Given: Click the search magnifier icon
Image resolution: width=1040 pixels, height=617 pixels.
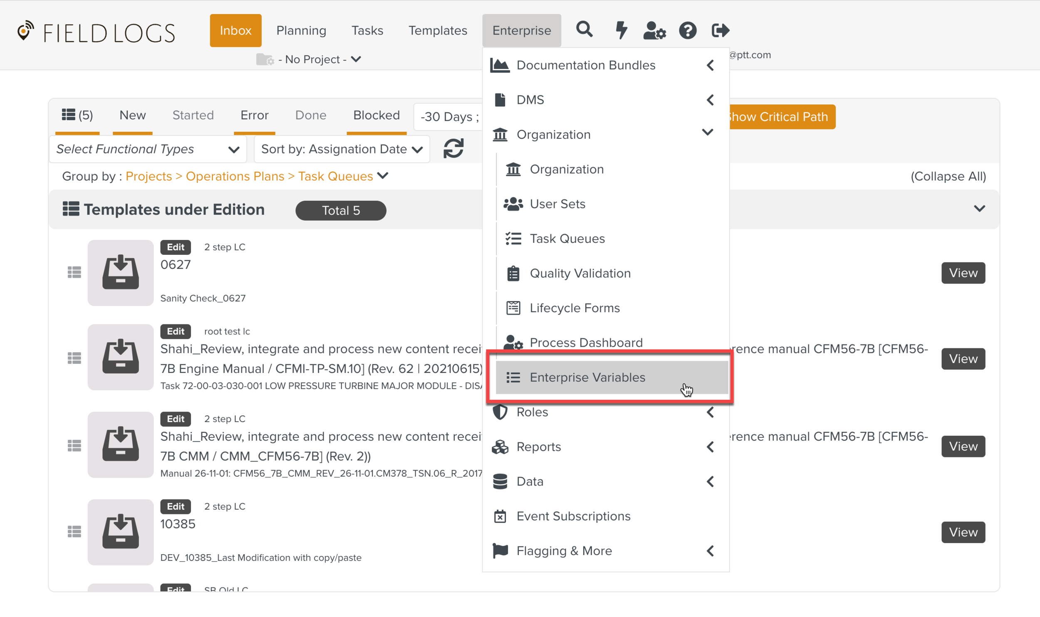Looking at the screenshot, I should 584,30.
